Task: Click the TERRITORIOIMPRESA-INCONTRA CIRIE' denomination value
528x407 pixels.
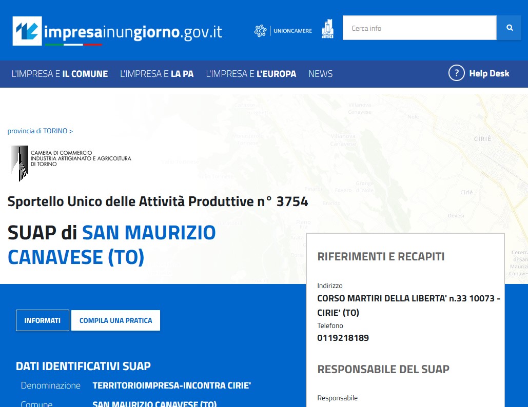Action: [x=171, y=385]
